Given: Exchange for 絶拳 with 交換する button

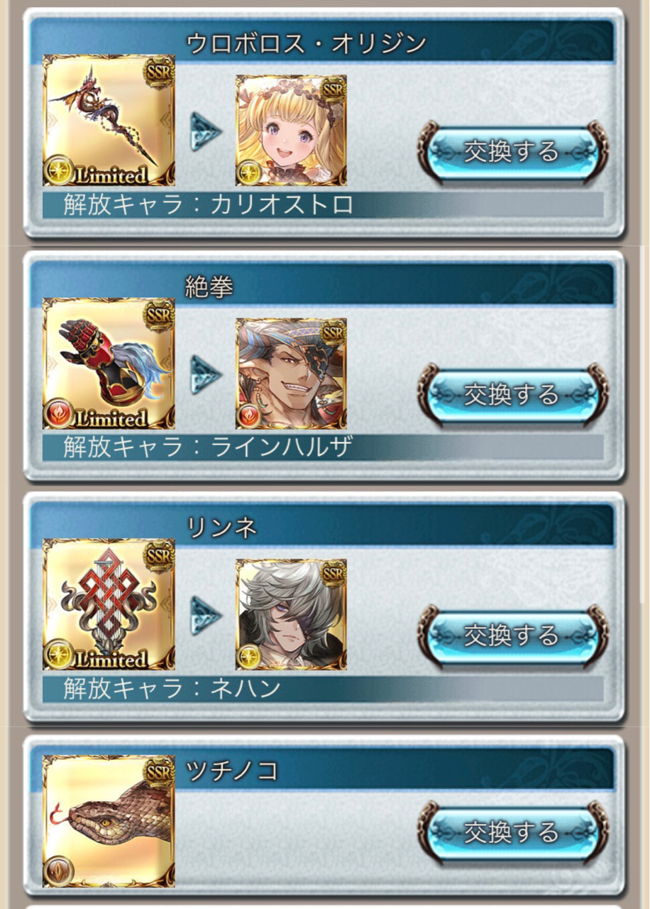Looking at the screenshot, I should pyautogui.click(x=512, y=393).
